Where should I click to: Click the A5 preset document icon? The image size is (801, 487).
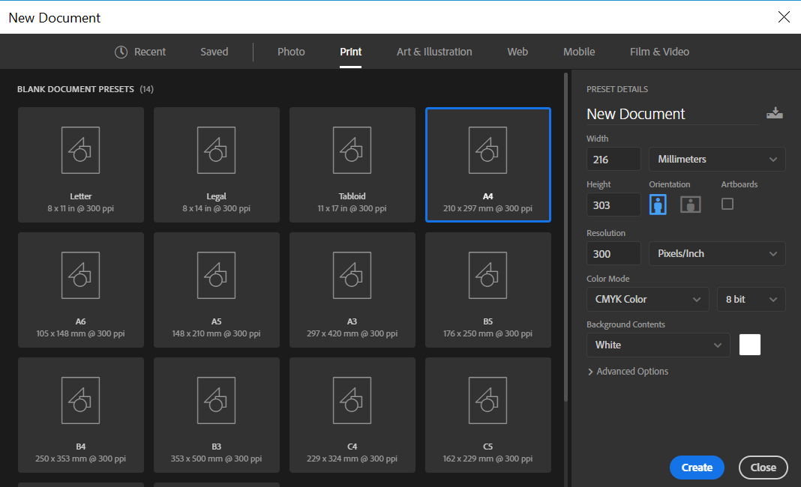click(x=217, y=275)
